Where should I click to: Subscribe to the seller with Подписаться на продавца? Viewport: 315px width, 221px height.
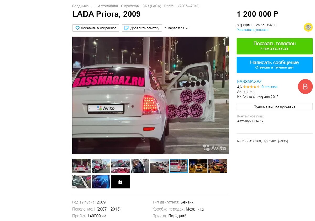click(275, 106)
